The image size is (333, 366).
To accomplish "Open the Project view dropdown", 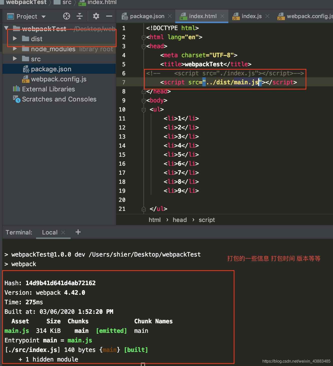I will (44, 17).
